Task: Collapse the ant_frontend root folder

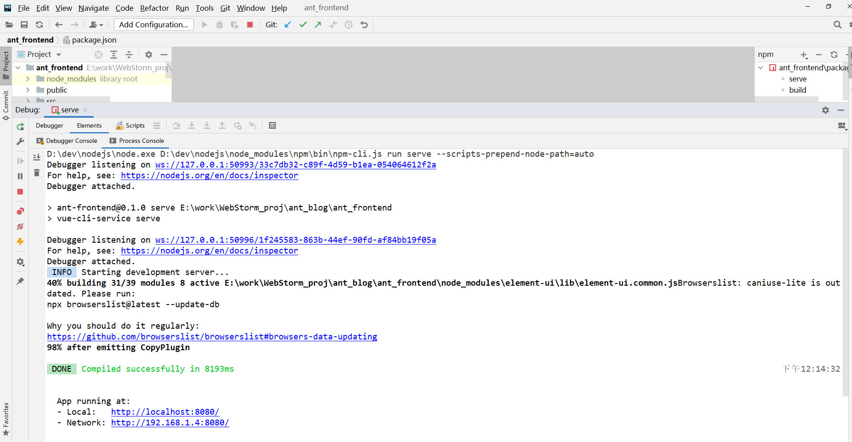Action: pyautogui.click(x=18, y=68)
